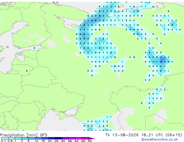Image resolution: width=184 pixels, height=142 pixels.
Task: Select the 15–20 mm legend swatch
Action: (45, 138)
